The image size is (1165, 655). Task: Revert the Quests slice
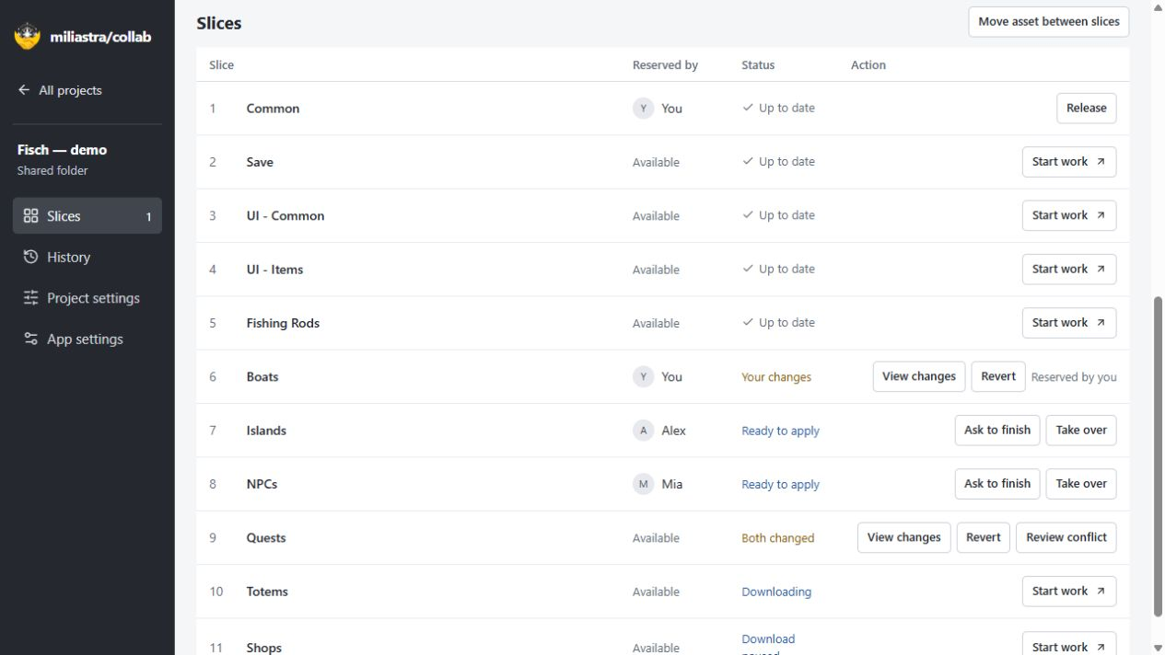tap(984, 537)
